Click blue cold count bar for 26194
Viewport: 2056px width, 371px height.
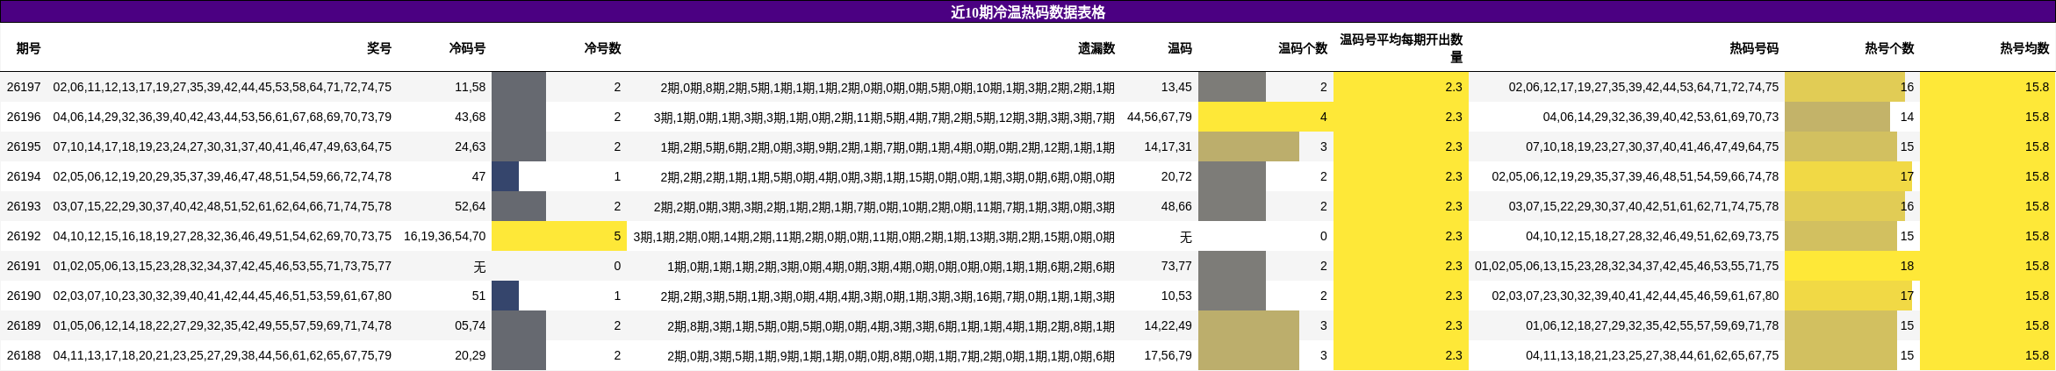tap(505, 176)
